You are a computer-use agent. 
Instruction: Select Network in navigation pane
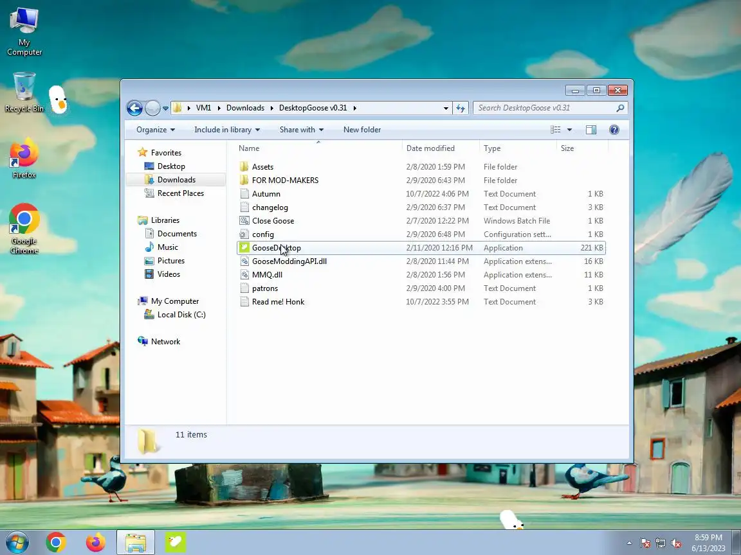coord(165,342)
